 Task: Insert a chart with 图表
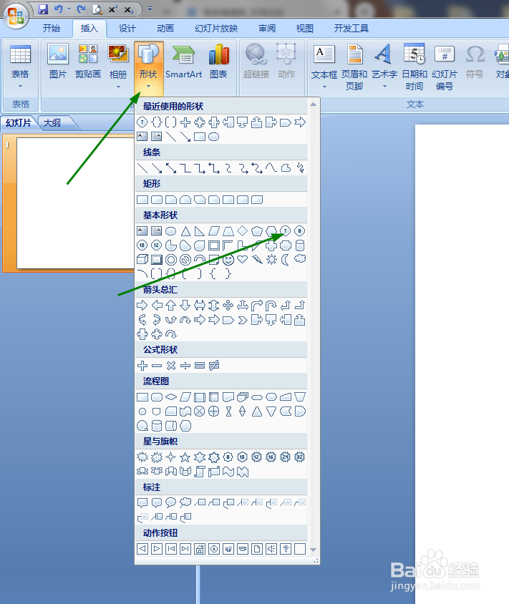pyautogui.click(x=218, y=62)
